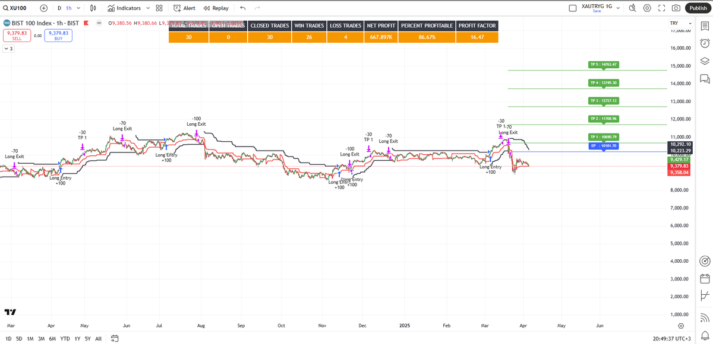This screenshot has height=344, width=713.
Task: Switch range to 5D
Action: pos(20,339)
